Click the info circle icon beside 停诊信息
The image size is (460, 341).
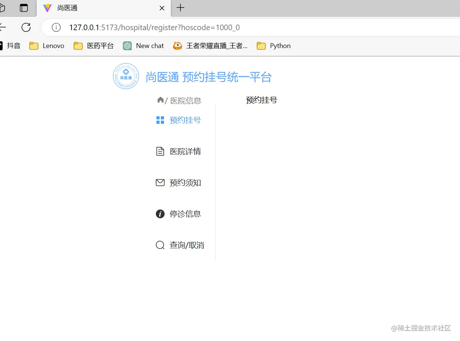coord(160,214)
